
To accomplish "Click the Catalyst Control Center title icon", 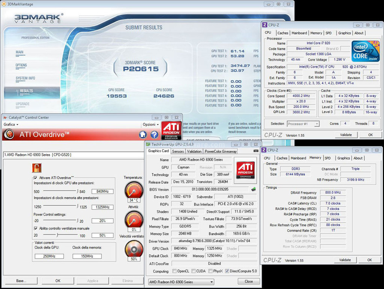I will click(5, 118).
